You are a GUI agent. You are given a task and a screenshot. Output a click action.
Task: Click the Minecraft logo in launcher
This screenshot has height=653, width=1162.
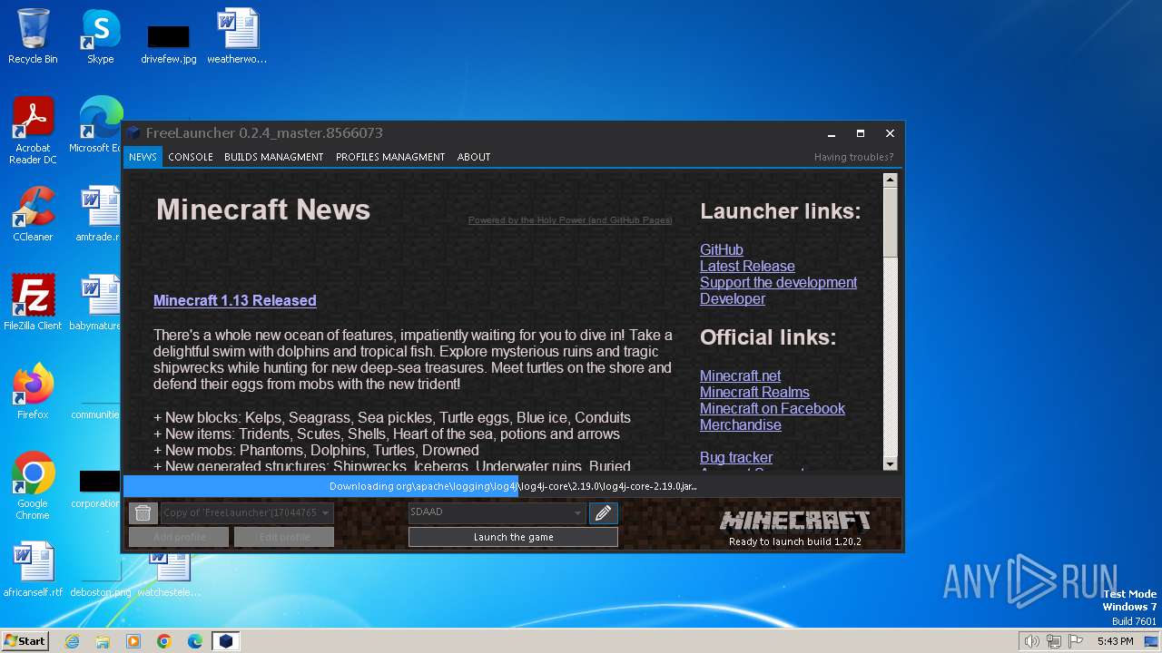tap(794, 521)
